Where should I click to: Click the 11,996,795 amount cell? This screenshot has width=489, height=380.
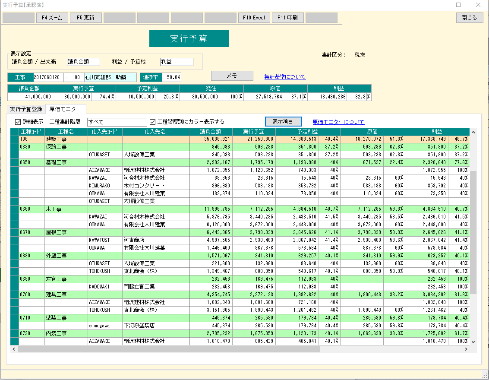(211, 209)
